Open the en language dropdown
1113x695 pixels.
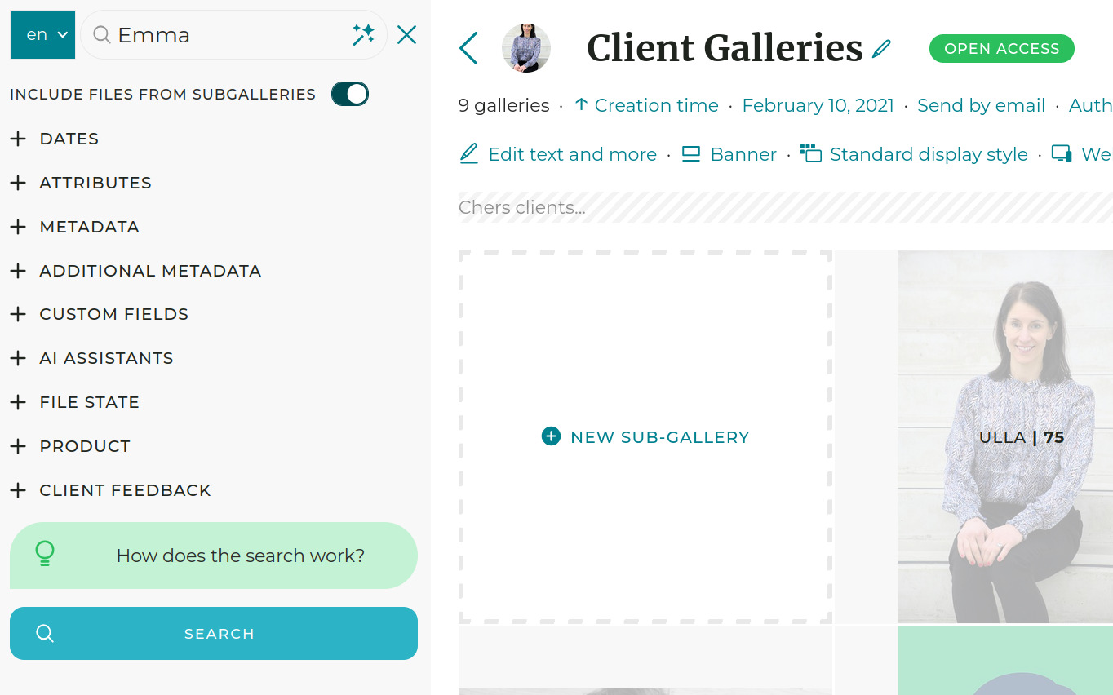42,34
